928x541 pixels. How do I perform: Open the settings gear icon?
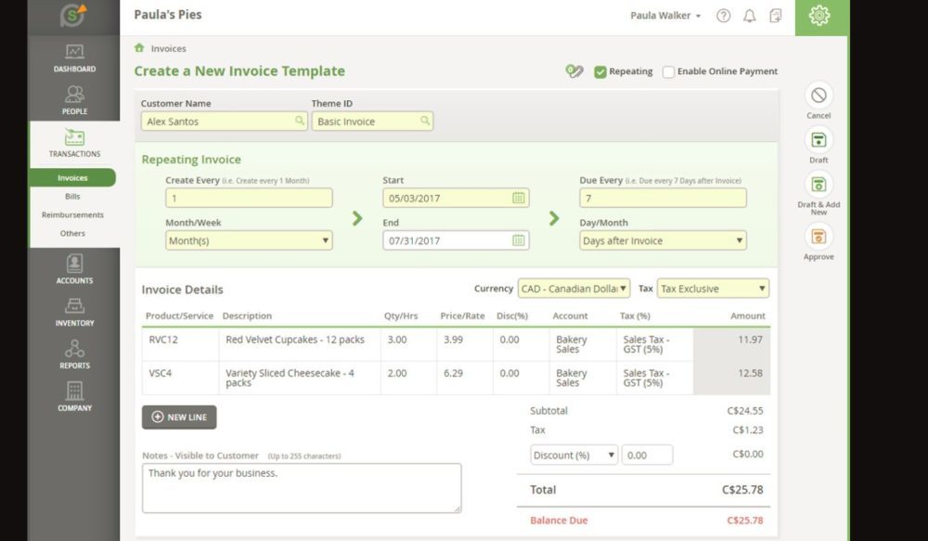tap(818, 16)
